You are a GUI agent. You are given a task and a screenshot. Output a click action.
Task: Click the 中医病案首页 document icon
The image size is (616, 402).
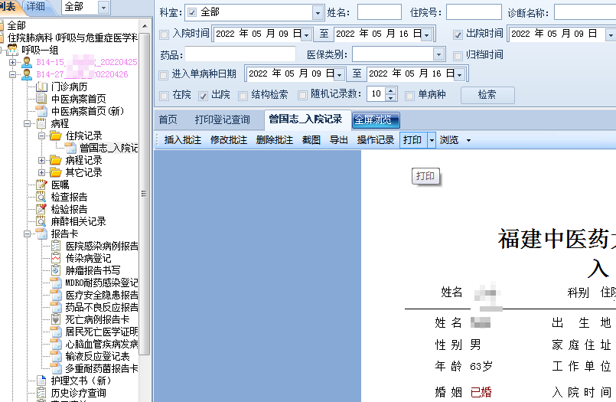tap(41, 99)
